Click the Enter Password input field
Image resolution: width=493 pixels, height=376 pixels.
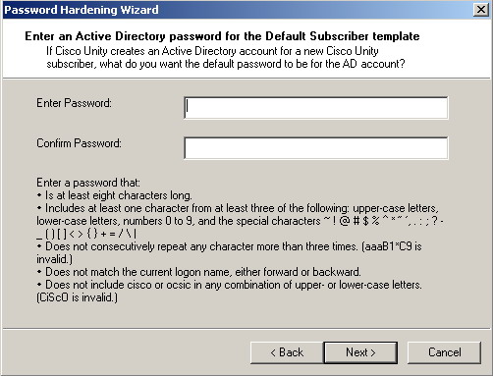pyautogui.click(x=316, y=108)
